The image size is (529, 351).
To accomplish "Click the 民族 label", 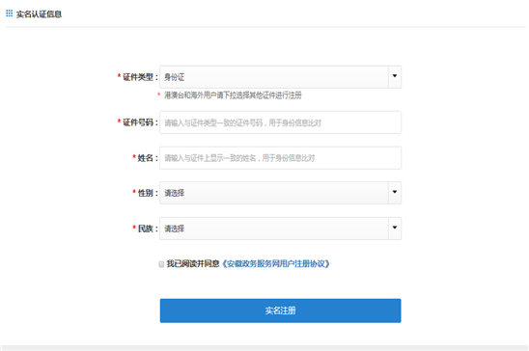I will pos(148,229).
